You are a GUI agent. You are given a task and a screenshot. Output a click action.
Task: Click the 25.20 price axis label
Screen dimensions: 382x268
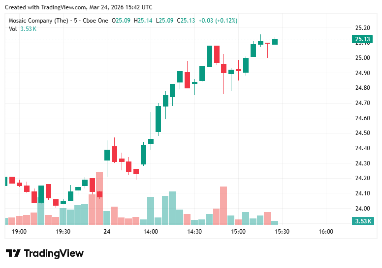(362, 27)
